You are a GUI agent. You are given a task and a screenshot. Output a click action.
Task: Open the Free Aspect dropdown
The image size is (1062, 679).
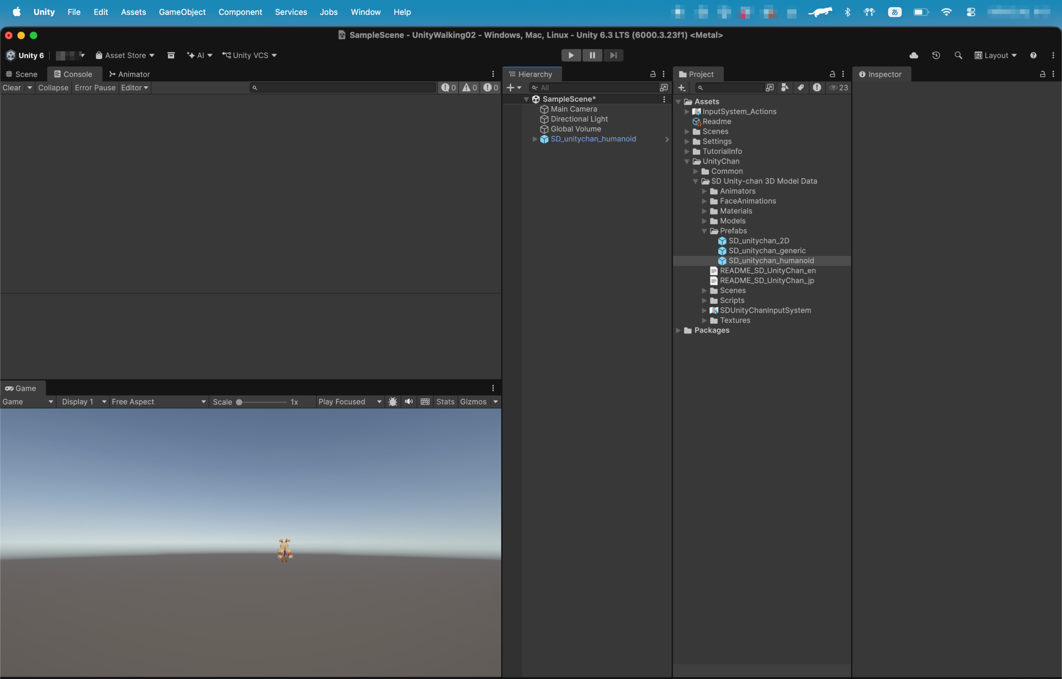[159, 401]
